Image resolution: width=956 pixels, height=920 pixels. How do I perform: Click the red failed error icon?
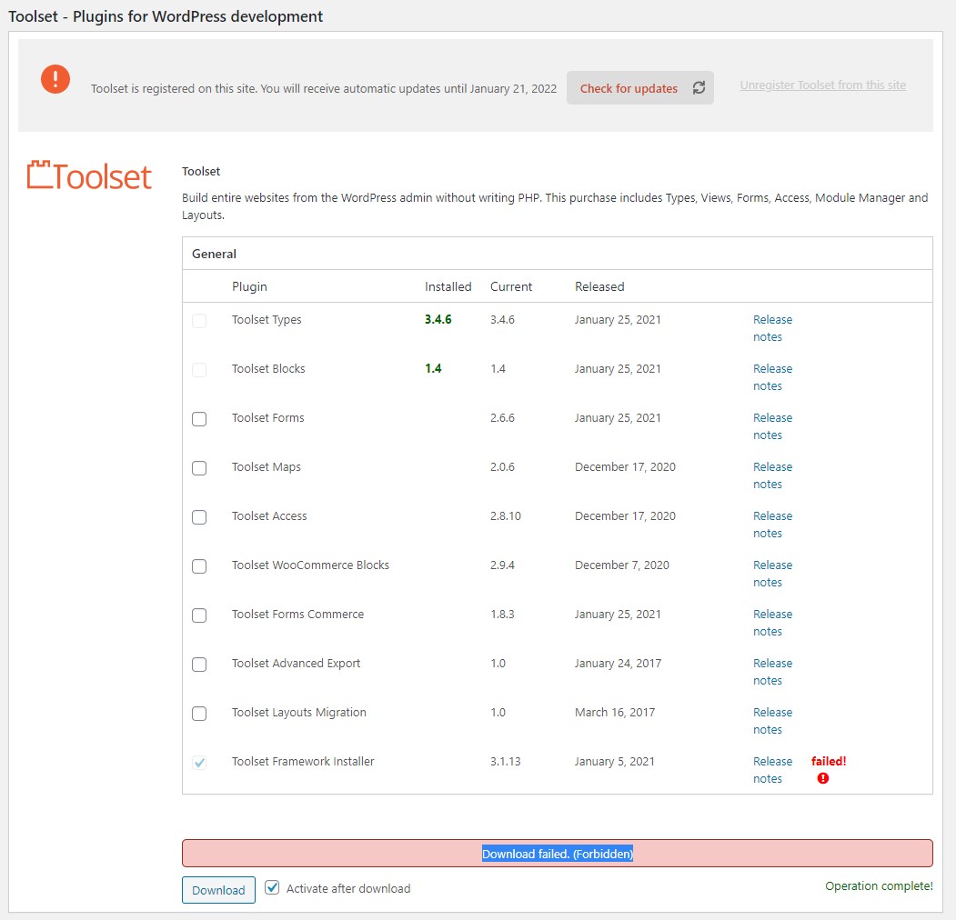pyautogui.click(x=822, y=778)
